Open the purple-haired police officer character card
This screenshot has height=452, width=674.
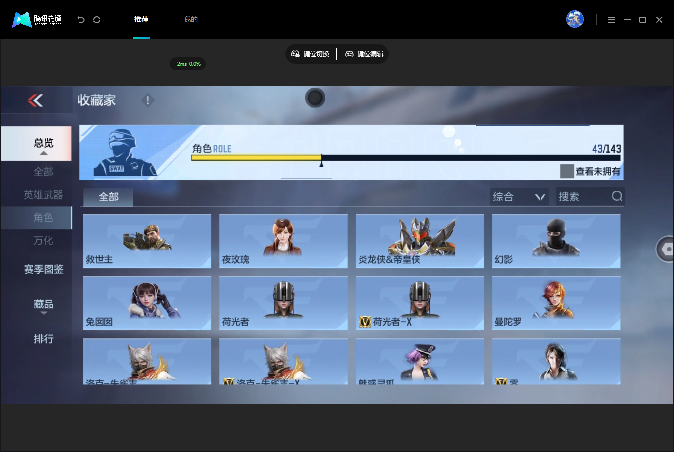pos(420,361)
